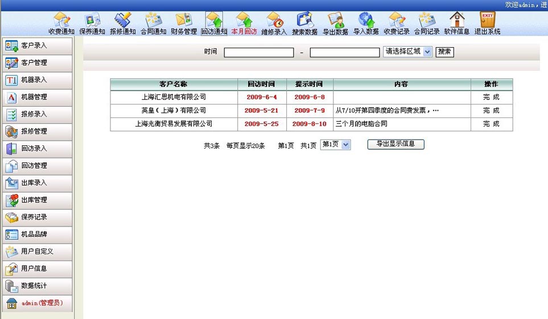Screen dimensions: 548x319
Task: Open 机品品牌 in sidebar
Action: 38,234
